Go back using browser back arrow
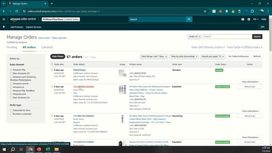Screen dimensions: 272x153 pyautogui.click(x=4, y=11)
